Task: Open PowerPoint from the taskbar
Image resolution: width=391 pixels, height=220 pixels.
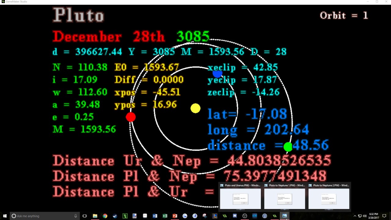Action: point(175,216)
